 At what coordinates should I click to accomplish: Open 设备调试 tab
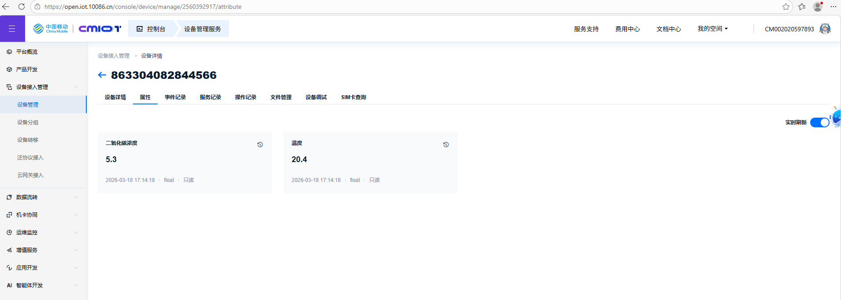(x=316, y=97)
